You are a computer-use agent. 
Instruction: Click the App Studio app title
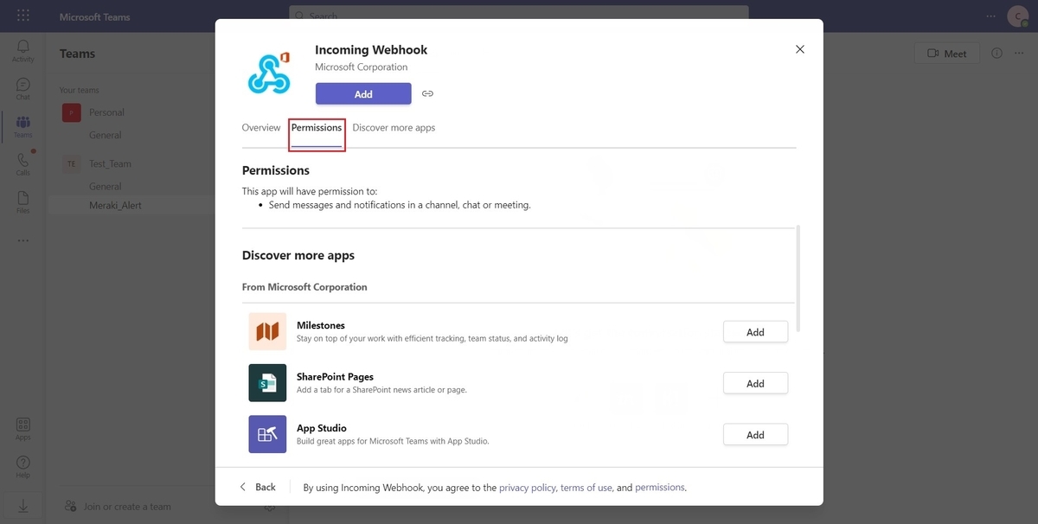point(322,428)
